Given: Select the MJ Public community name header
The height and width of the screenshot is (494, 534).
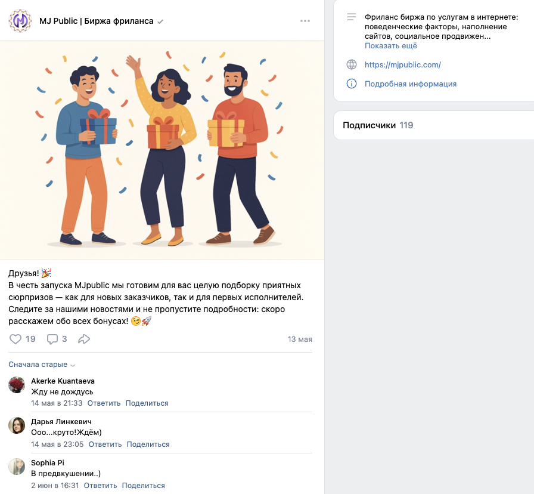Looking at the screenshot, I should coord(97,20).
